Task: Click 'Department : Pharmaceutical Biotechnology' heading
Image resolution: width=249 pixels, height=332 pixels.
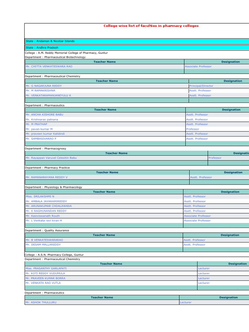Action: (x=55, y=57)
